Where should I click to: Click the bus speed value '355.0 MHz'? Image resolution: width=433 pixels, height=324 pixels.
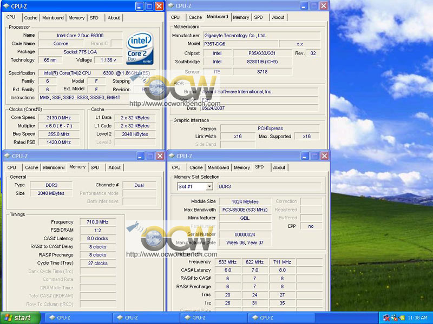pos(59,134)
